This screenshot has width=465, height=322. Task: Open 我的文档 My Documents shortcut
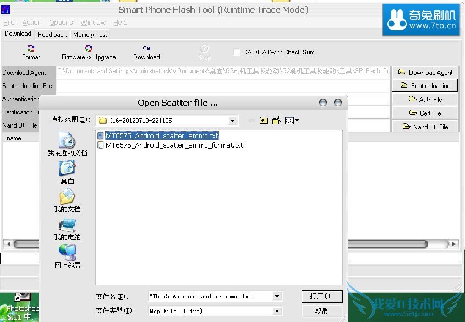(67, 200)
